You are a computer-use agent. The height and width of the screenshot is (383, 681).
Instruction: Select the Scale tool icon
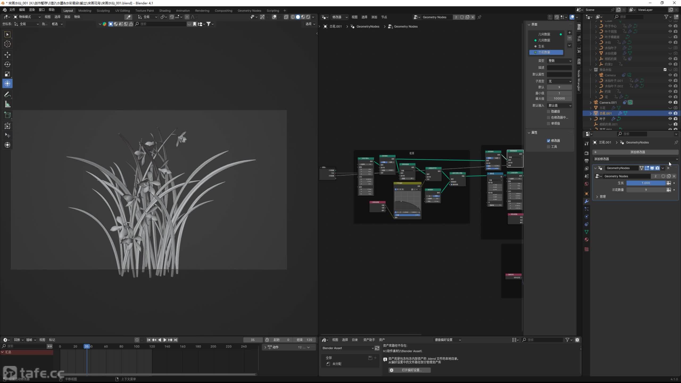(7, 74)
